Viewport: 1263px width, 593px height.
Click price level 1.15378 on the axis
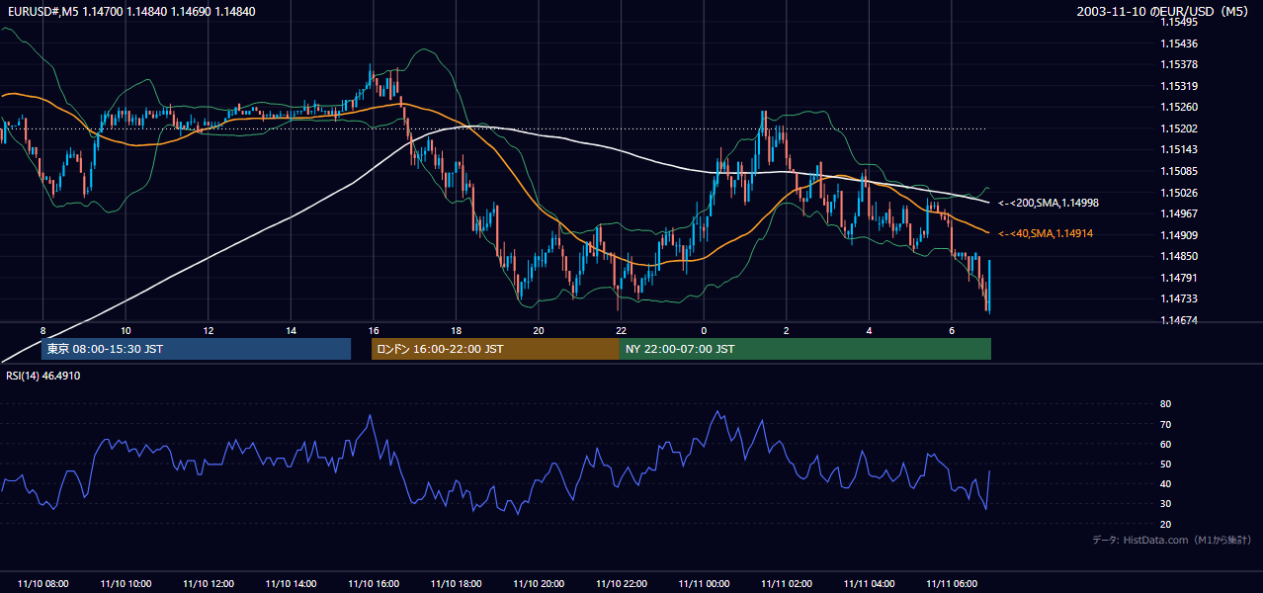tap(1180, 64)
